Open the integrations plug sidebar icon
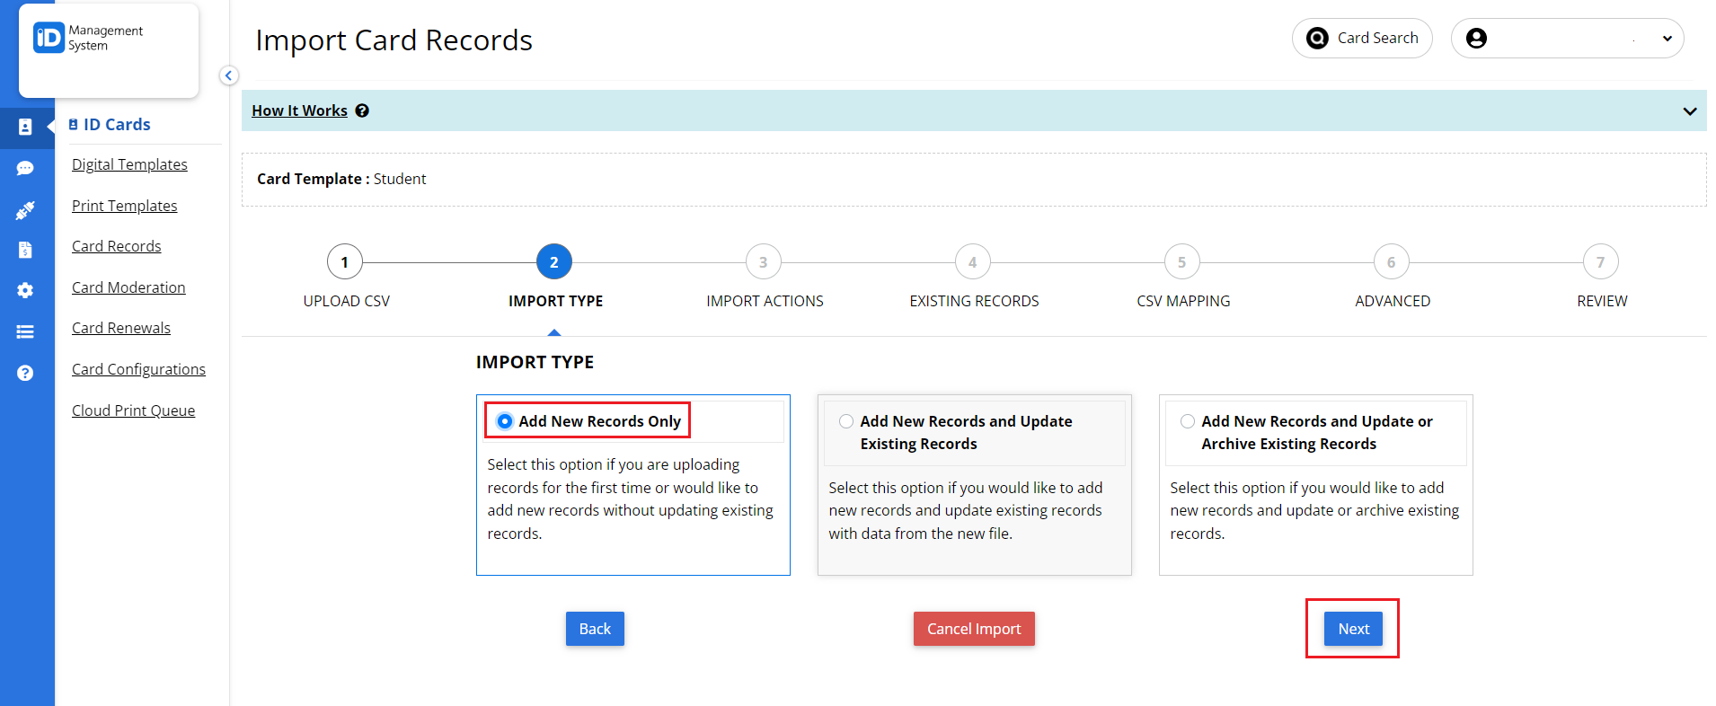This screenshot has width=1716, height=706. click(x=25, y=210)
